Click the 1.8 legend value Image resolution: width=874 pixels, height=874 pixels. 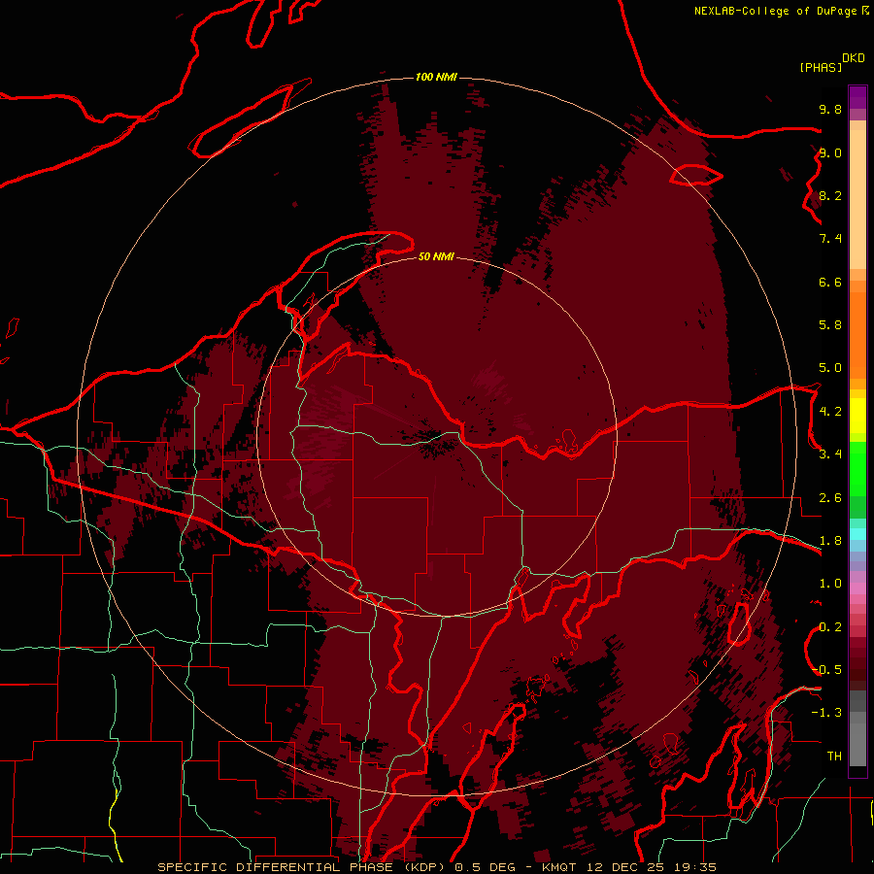pyautogui.click(x=830, y=541)
